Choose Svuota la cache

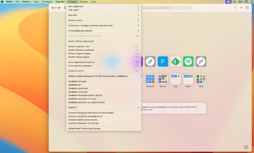(x=104, y=71)
